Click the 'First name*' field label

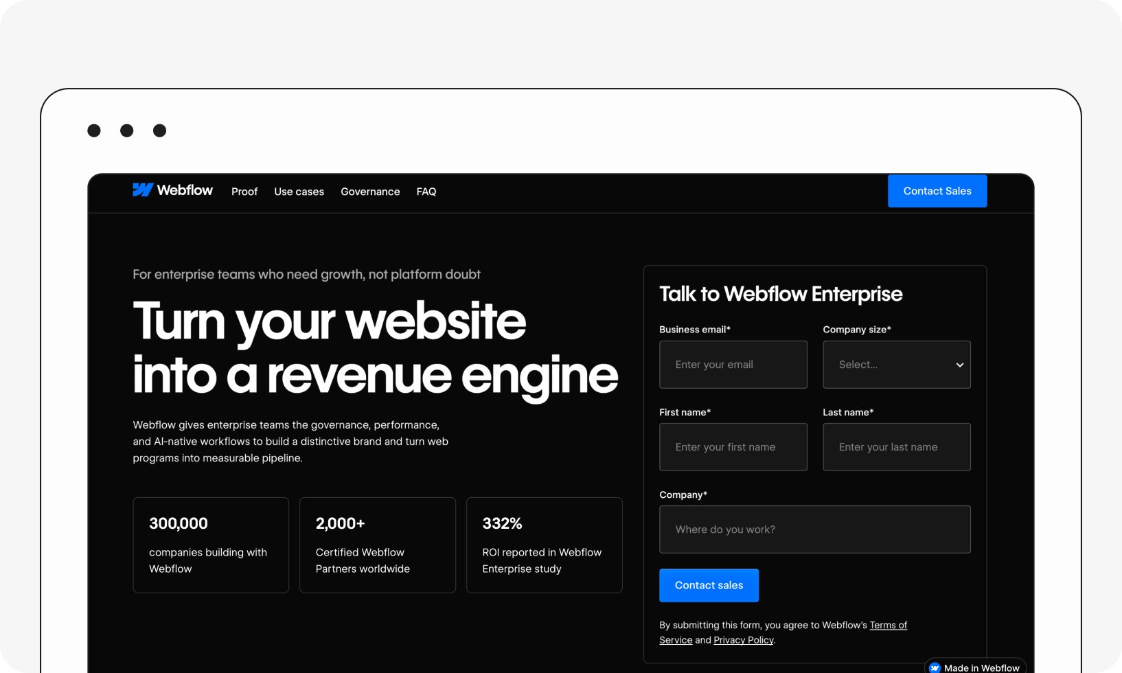[685, 412]
